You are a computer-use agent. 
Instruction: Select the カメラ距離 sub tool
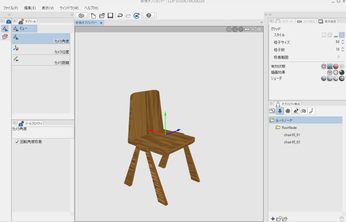pyautogui.click(x=41, y=60)
